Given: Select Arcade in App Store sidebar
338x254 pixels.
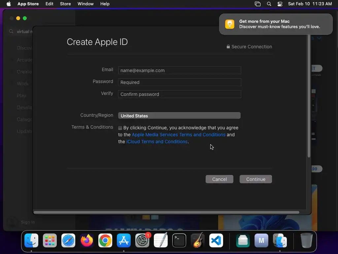Looking at the screenshot, I should tap(24, 60).
